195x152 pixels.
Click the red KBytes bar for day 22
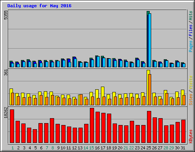[132, 132]
